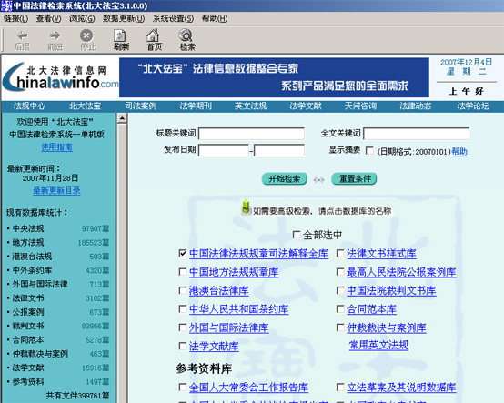This screenshot has width=504, height=403.
Task: Open 中国法律法规规章司法解释全库 link
Action: (258, 254)
